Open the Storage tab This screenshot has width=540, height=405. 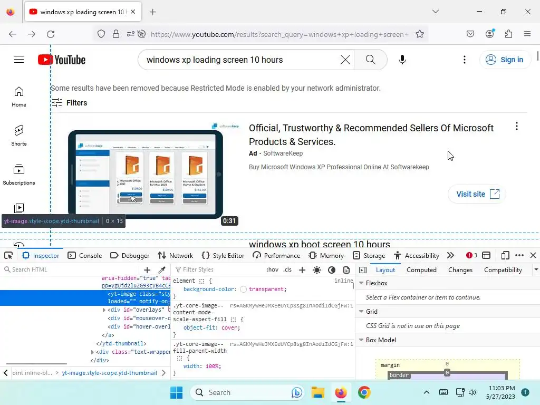[x=369, y=256]
